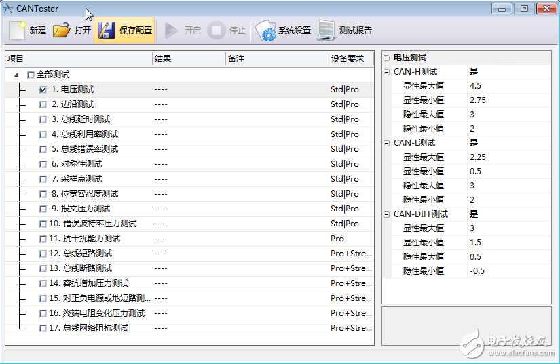Click the CANTester title bar app icon

point(8,9)
